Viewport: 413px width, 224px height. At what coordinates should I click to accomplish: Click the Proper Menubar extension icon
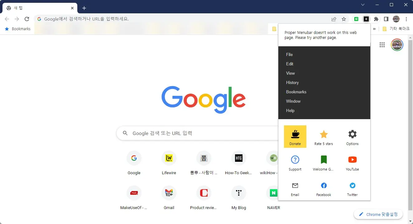(366, 19)
